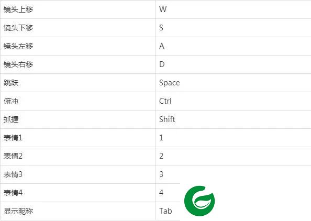Image resolution: width=311 pixels, height=221 pixels.
Task: Select the Space key binding
Action: click(170, 83)
